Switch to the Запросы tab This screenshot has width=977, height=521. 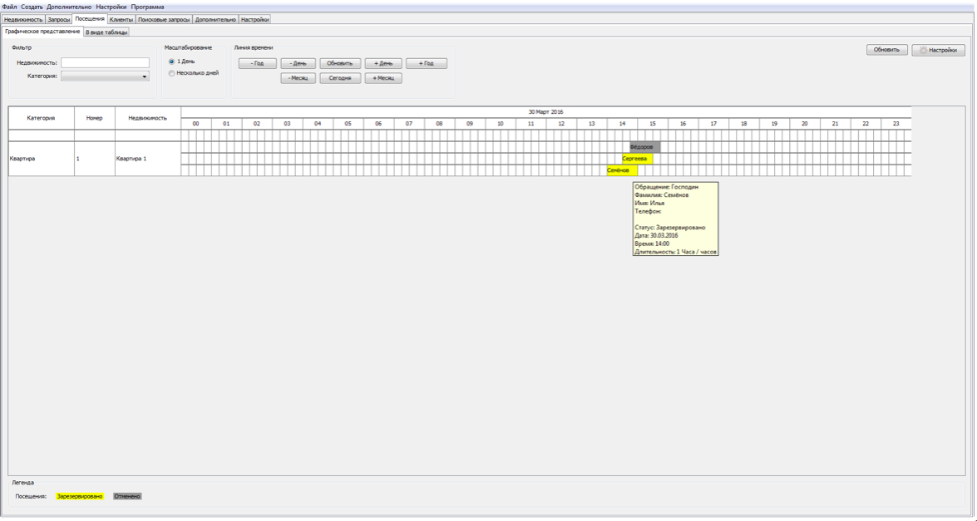tap(59, 19)
